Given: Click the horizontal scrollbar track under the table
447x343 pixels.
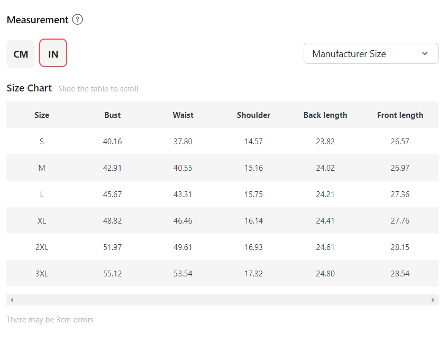Looking at the screenshot, I should point(222,300).
